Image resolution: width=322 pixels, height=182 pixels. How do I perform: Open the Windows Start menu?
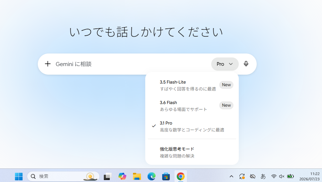pos(19,176)
